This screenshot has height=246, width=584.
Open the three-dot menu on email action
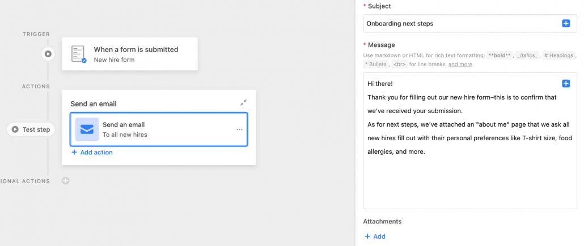pyautogui.click(x=239, y=130)
